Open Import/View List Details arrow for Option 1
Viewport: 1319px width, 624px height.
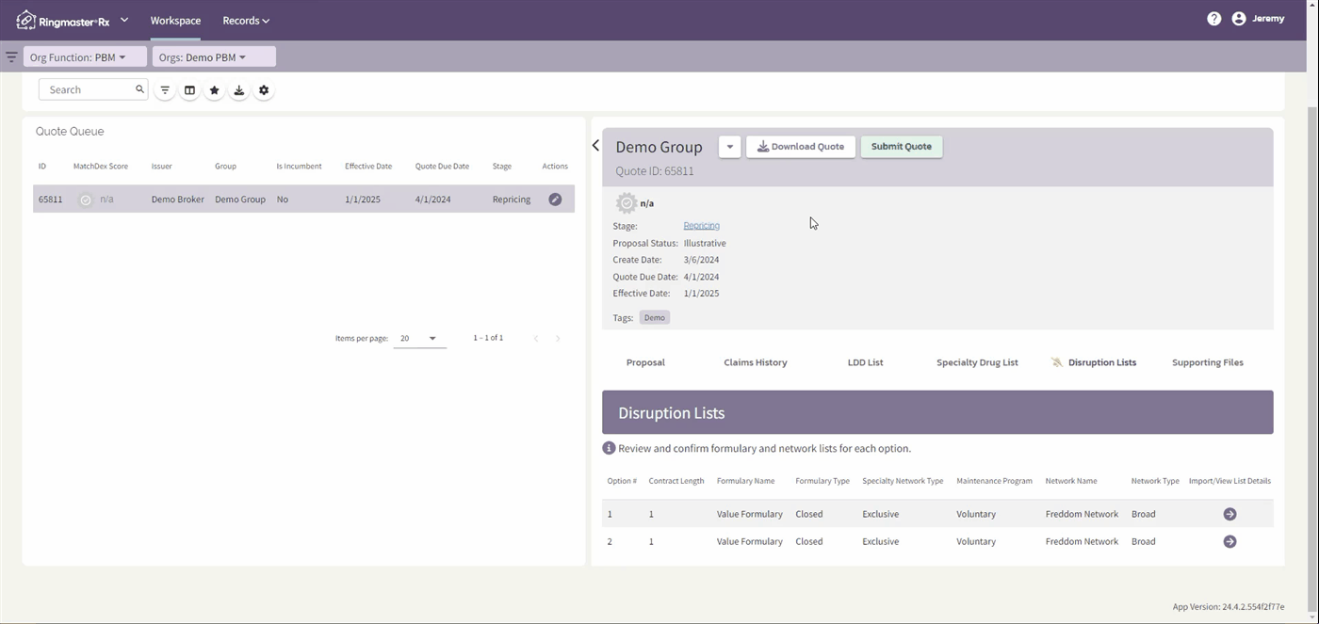(x=1229, y=514)
